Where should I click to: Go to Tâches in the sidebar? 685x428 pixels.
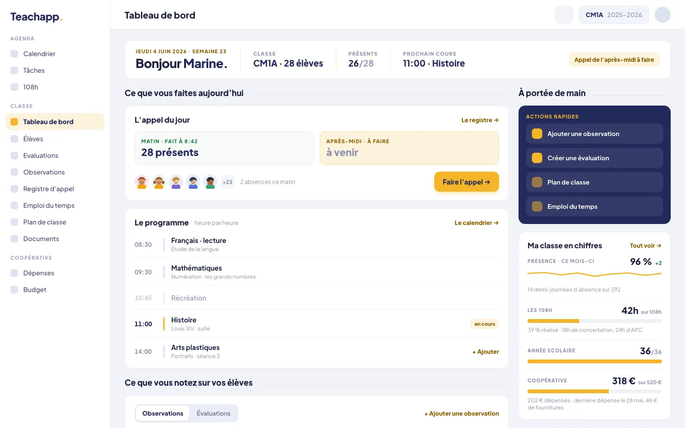[x=55, y=70]
